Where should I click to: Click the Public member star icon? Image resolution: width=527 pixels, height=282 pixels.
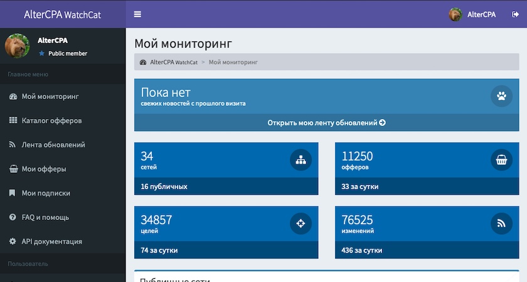point(41,53)
